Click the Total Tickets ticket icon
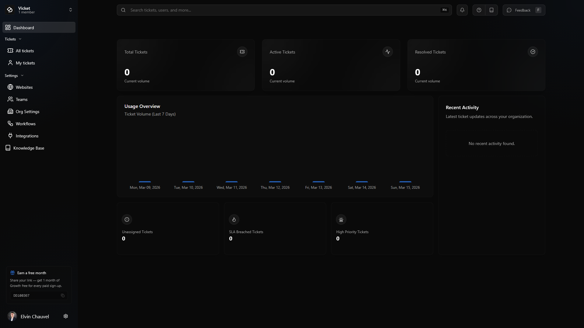Image resolution: width=584 pixels, height=328 pixels. pos(242,52)
